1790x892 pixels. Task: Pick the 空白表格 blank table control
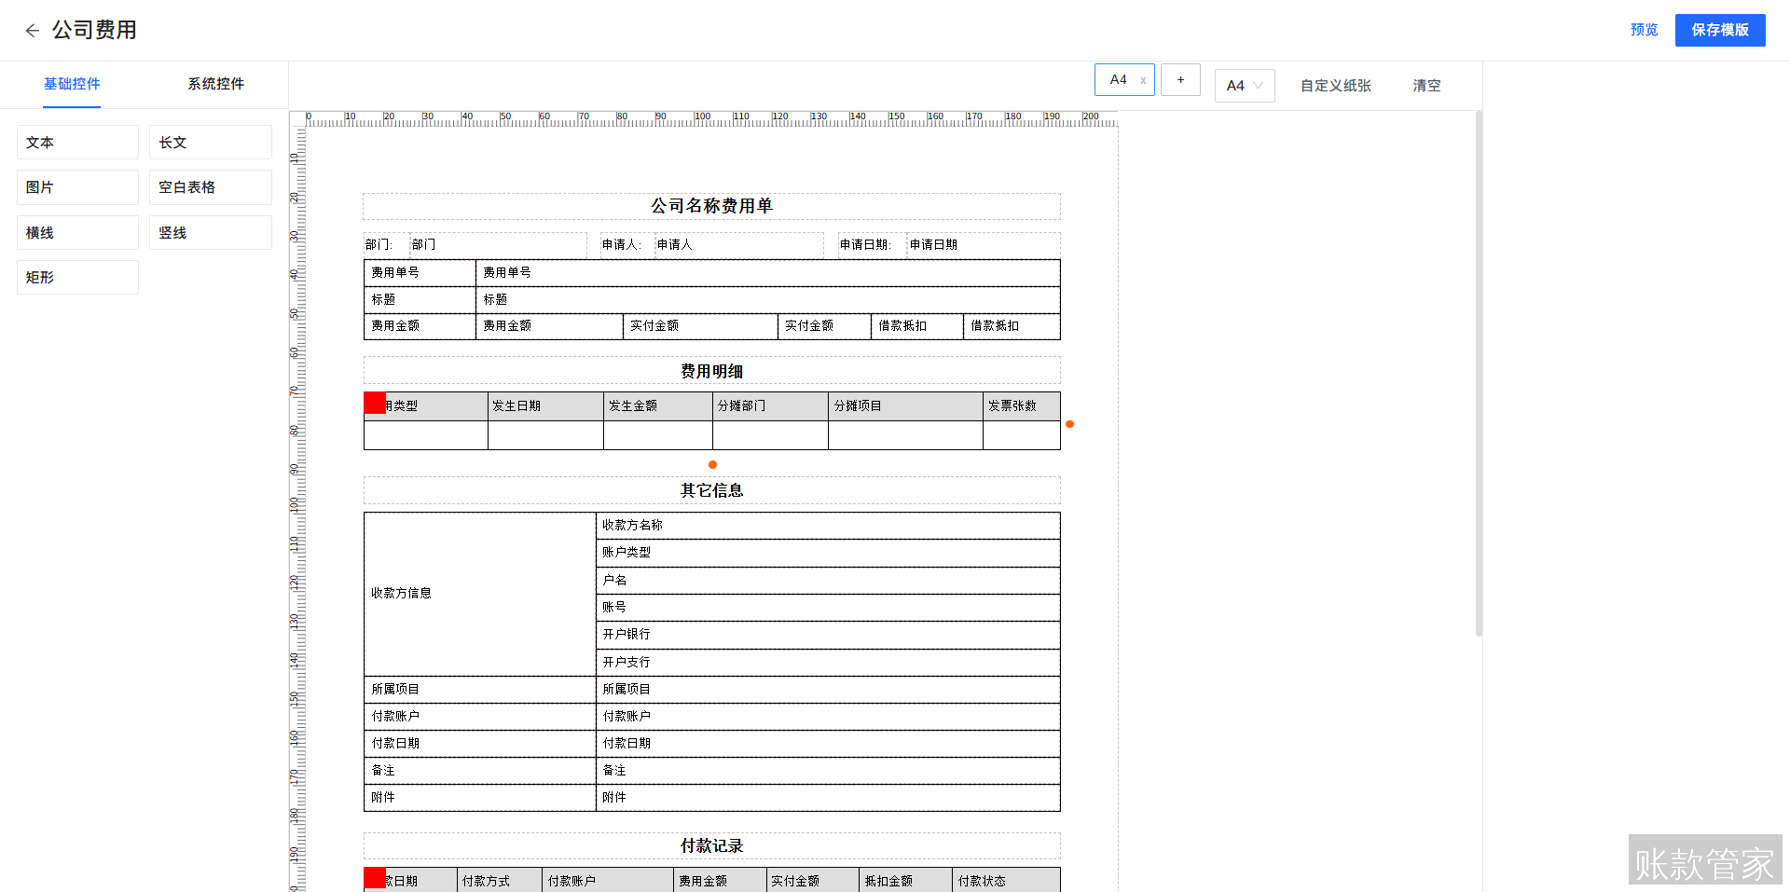point(211,187)
